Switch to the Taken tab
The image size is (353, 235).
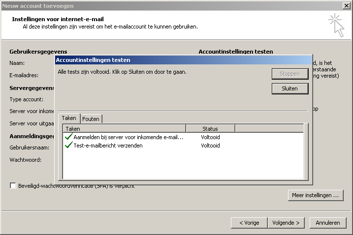coord(69,118)
